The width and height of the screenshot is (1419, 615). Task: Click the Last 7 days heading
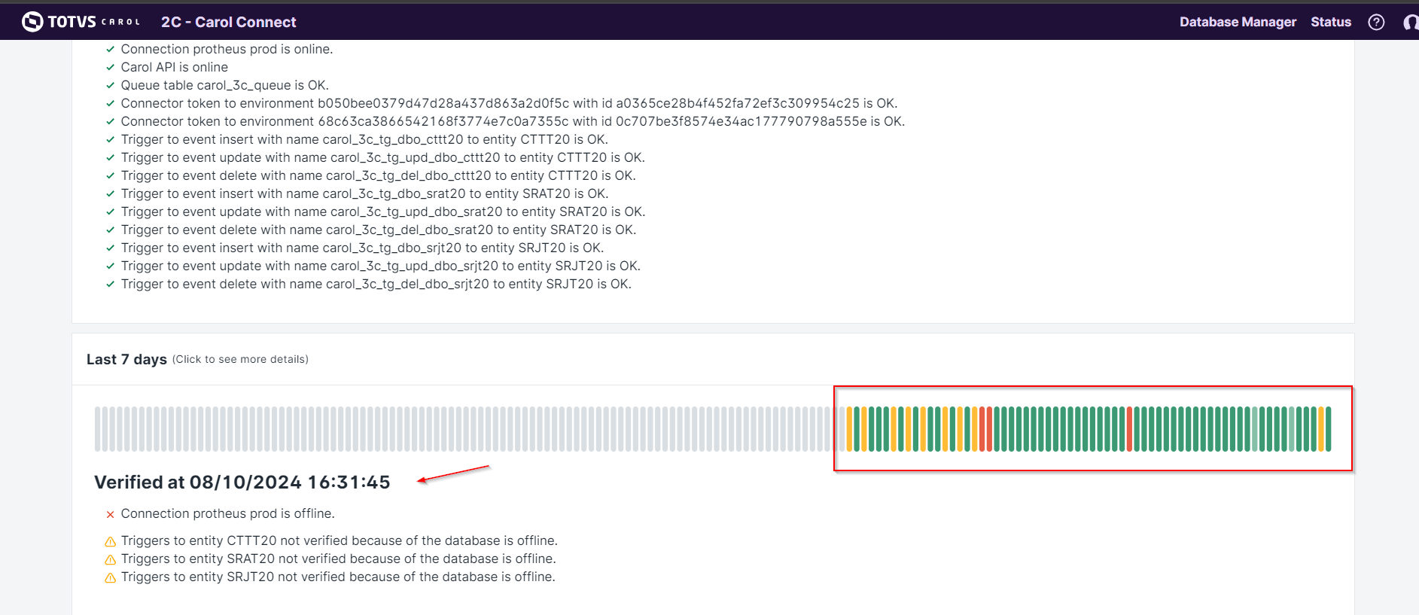[126, 359]
